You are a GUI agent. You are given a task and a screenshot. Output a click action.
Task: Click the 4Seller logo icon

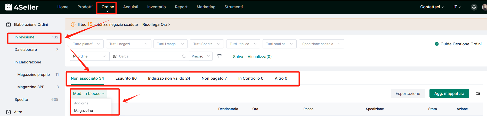click(9, 7)
